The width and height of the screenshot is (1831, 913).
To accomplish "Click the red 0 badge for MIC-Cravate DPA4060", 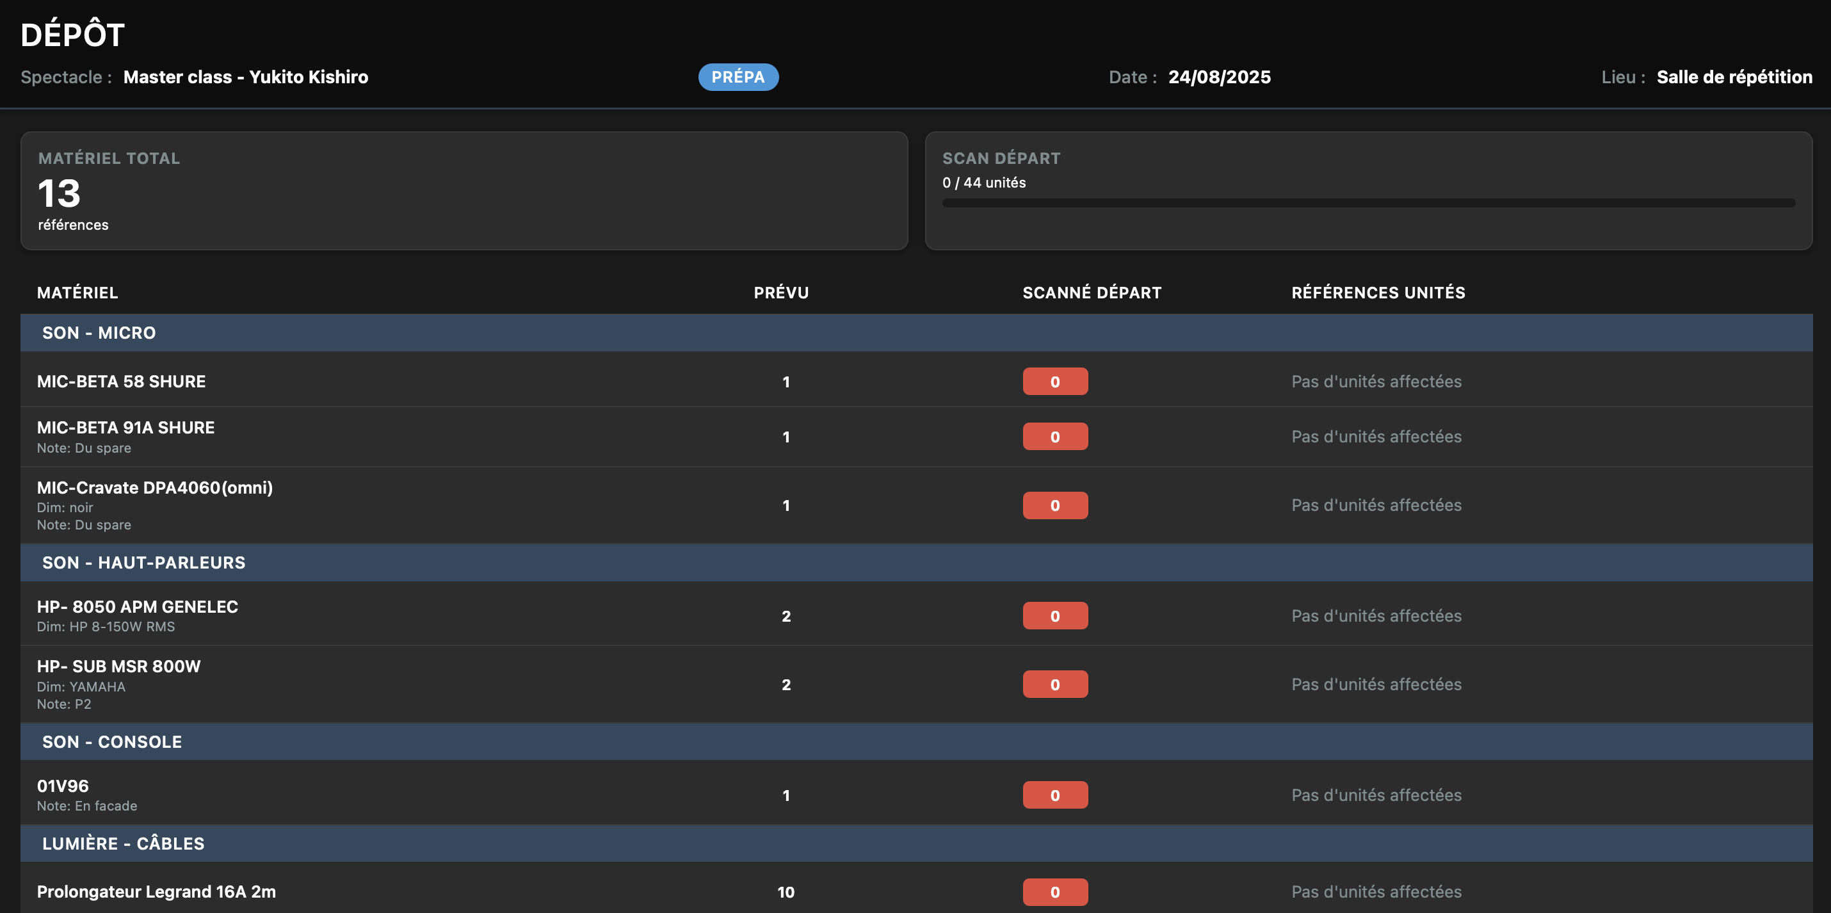I will coord(1055,506).
